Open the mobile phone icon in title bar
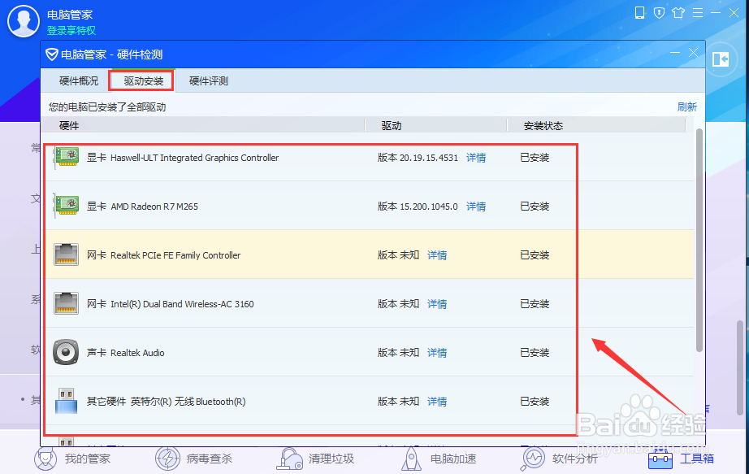The height and width of the screenshot is (474, 749). click(639, 12)
